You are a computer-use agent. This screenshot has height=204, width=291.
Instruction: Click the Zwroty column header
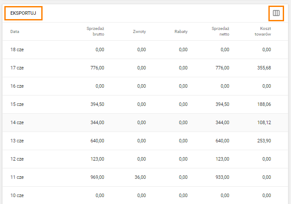pyautogui.click(x=139, y=32)
